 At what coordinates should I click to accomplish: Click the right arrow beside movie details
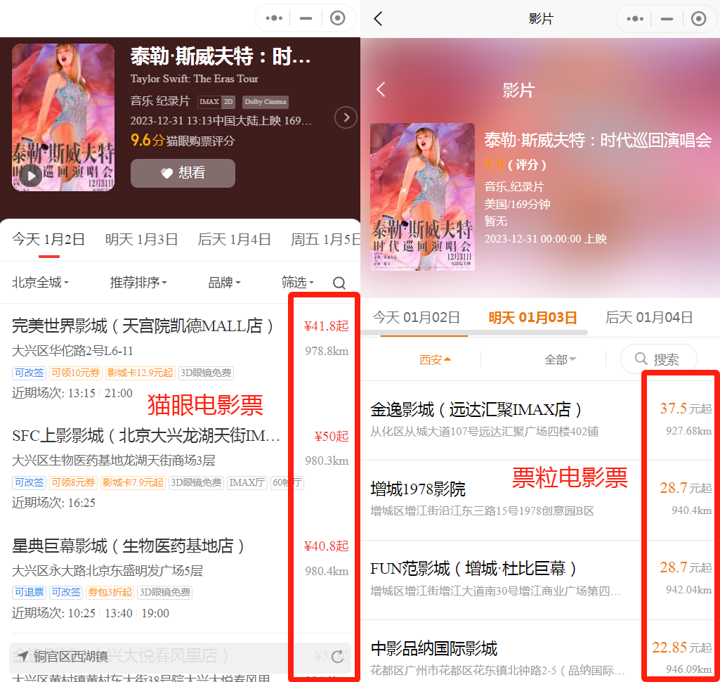pyautogui.click(x=346, y=117)
